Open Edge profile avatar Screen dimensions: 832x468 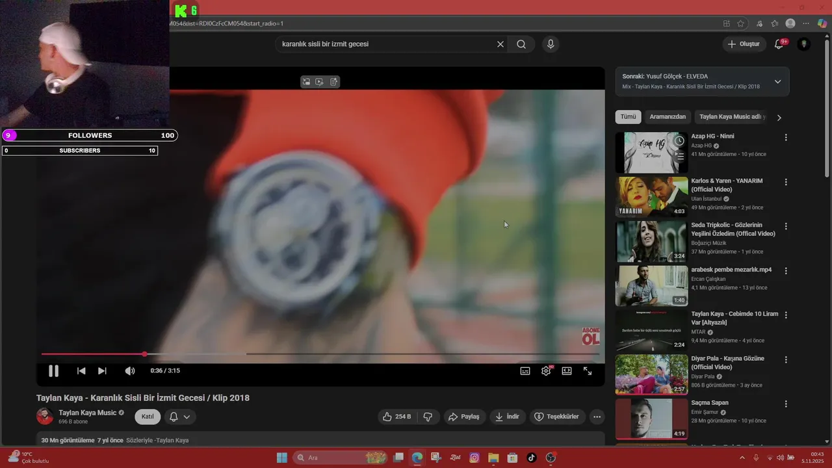point(790,23)
